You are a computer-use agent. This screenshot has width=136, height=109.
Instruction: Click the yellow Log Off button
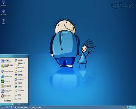tap(14, 104)
